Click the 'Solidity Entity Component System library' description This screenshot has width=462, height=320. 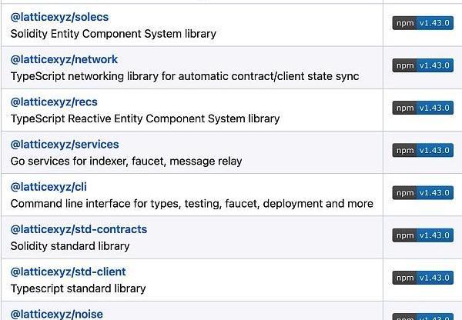tap(113, 34)
